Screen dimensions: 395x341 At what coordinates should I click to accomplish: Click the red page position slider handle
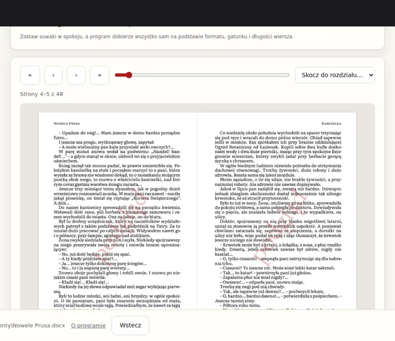[x=129, y=75]
